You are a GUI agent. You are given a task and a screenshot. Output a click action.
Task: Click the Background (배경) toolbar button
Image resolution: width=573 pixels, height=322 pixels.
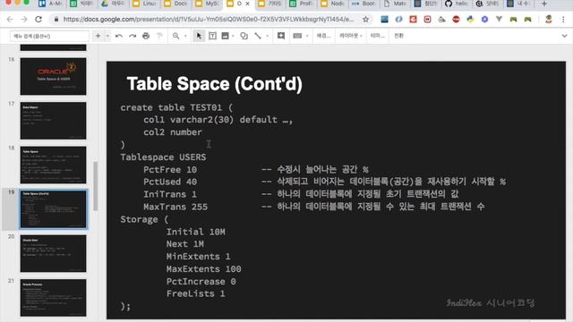tap(323, 36)
